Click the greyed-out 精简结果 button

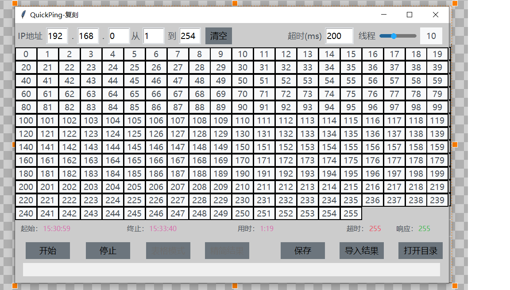pyautogui.click(x=227, y=251)
